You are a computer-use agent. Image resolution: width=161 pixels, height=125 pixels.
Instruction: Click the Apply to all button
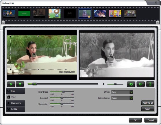147,103
